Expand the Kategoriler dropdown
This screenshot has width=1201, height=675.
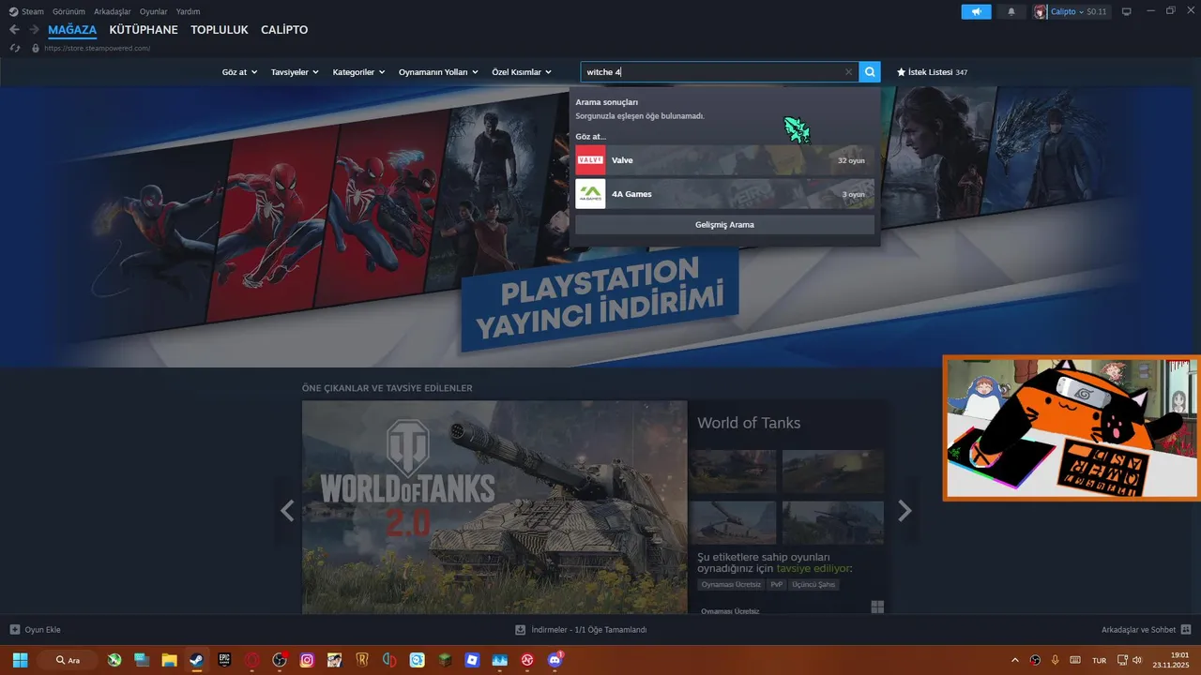point(358,72)
